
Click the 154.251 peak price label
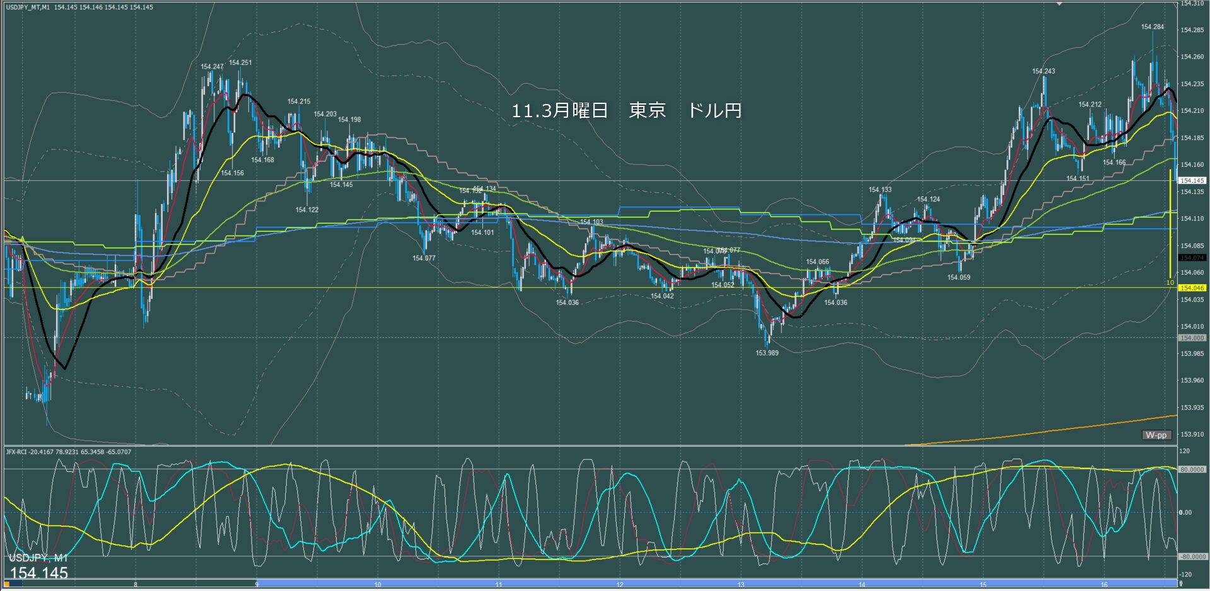pyautogui.click(x=240, y=62)
